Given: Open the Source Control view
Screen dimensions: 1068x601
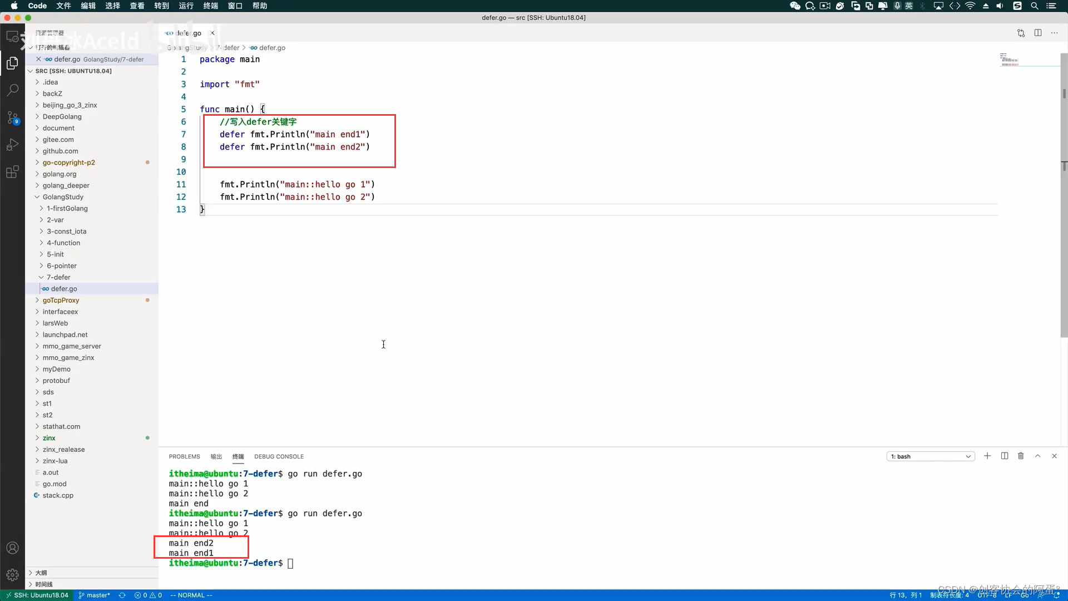Looking at the screenshot, I should click(12, 117).
